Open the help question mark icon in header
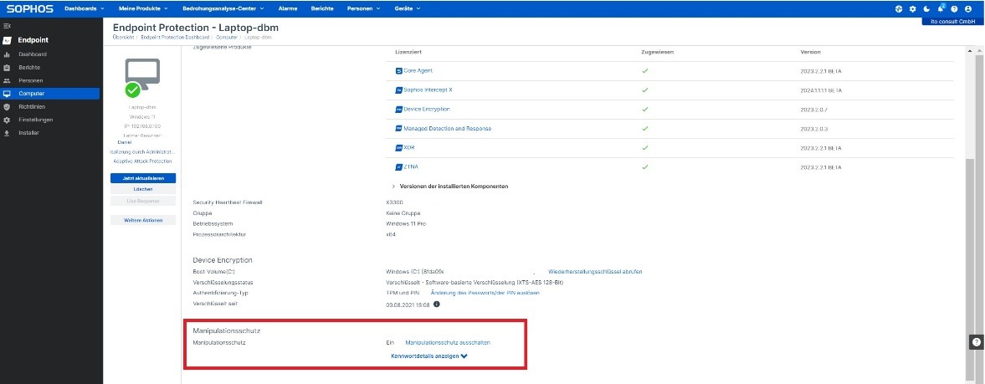The image size is (985, 384). click(954, 8)
